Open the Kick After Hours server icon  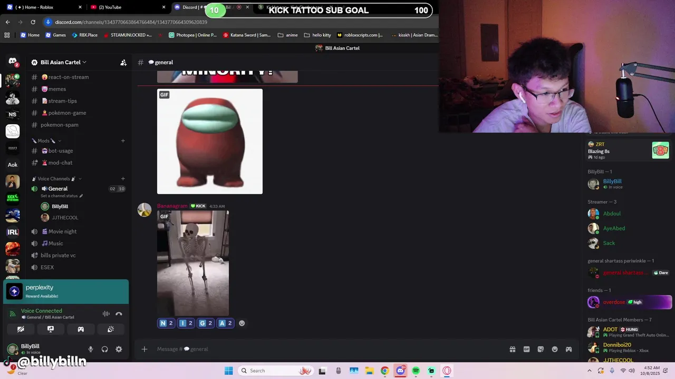coord(13,198)
